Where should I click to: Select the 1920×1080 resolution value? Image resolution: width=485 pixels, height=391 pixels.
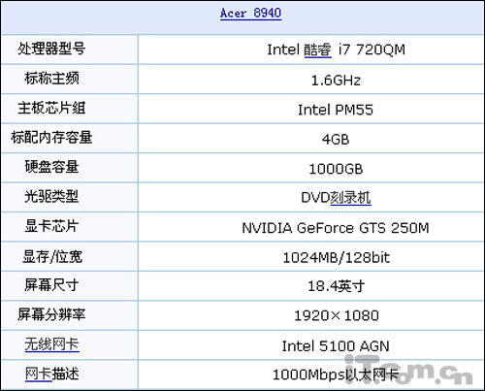pyautogui.click(x=336, y=315)
